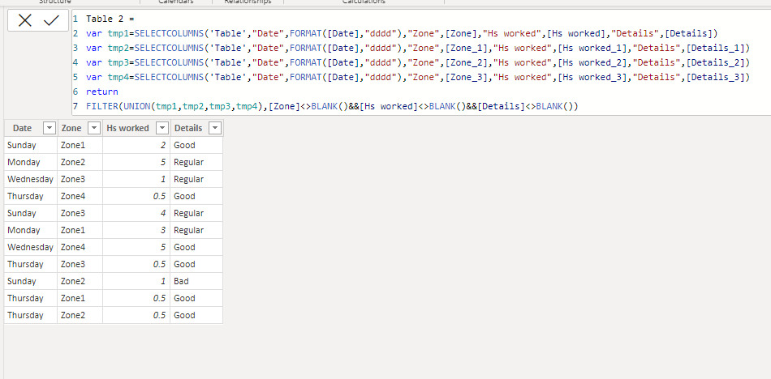Commit the formula with the checkmark icon
The height and width of the screenshot is (379, 771).
click(x=51, y=20)
